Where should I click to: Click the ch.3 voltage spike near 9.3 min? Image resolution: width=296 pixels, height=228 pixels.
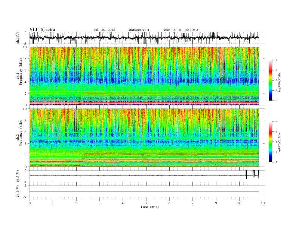[246, 174]
